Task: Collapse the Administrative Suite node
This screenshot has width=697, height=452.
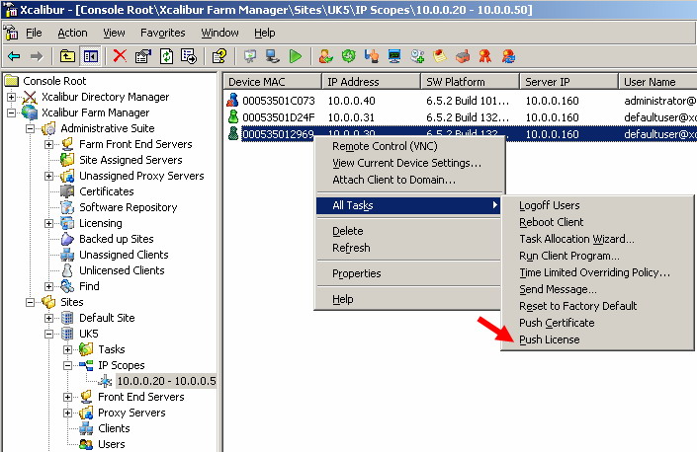Action: (30, 128)
